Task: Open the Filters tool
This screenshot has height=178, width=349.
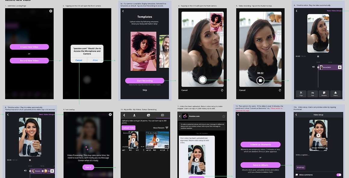Action: 335,94
